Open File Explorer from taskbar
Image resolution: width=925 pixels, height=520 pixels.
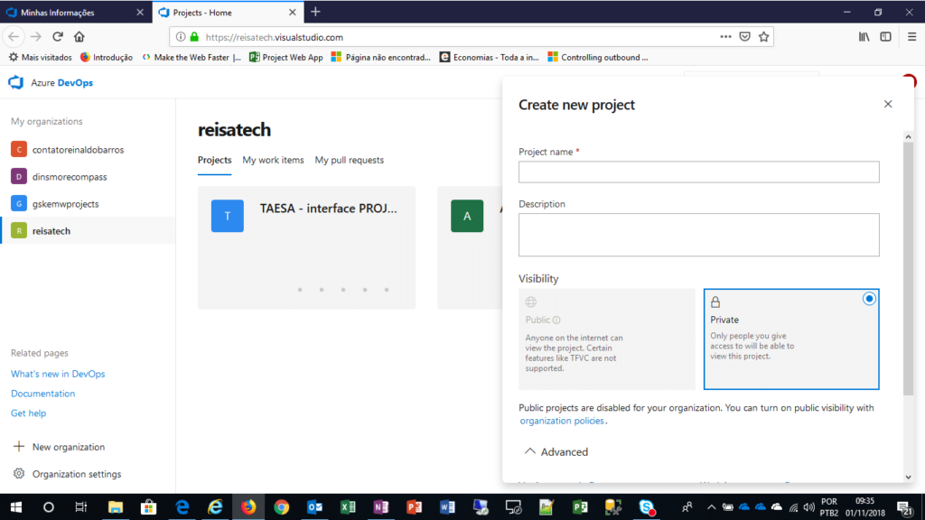pyautogui.click(x=115, y=507)
